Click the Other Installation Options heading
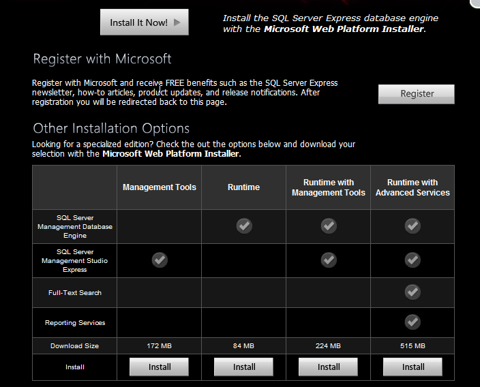This screenshot has width=480, height=387. [111, 128]
